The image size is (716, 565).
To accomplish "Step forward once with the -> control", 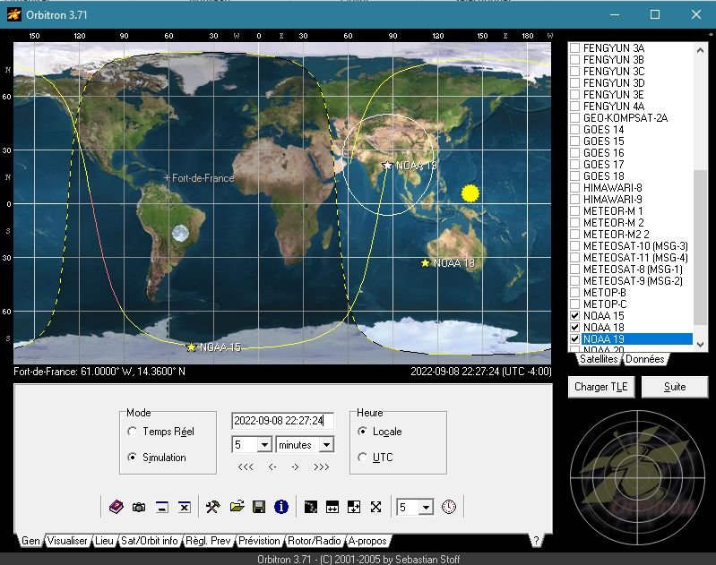I will click(x=295, y=467).
